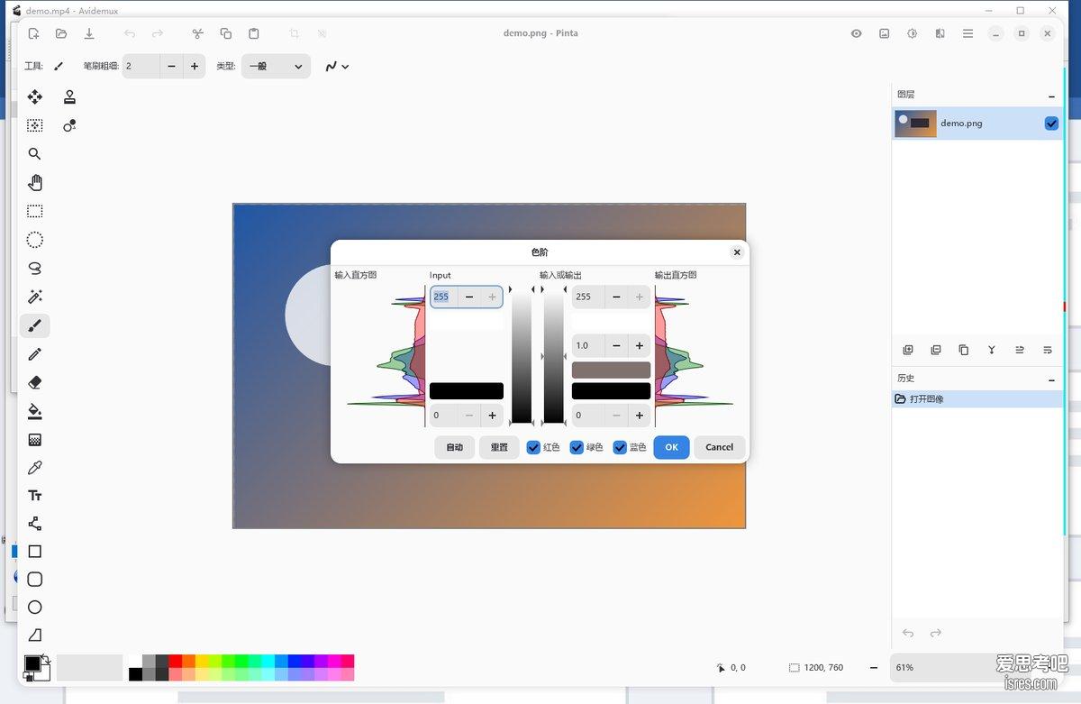Click the 自动 button
The width and height of the screenshot is (1081, 704).
tap(454, 447)
